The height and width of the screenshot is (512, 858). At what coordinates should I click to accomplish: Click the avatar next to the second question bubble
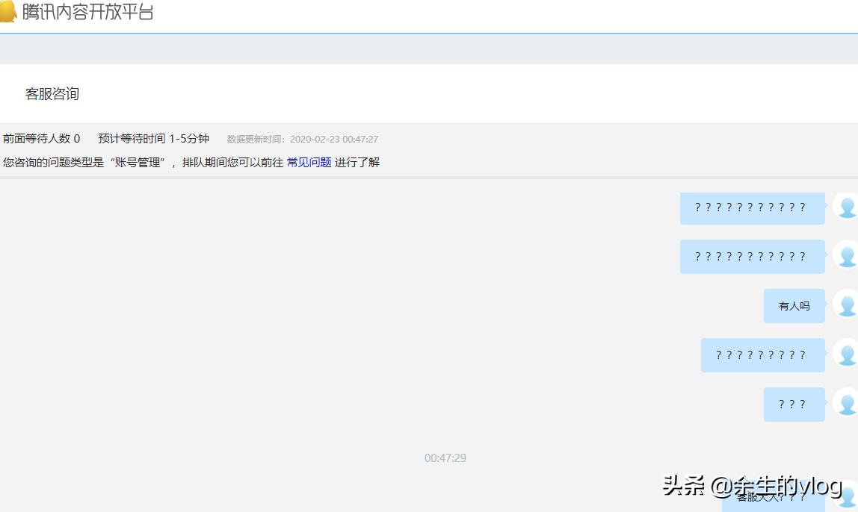pyautogui.click(x=845, y=256)
